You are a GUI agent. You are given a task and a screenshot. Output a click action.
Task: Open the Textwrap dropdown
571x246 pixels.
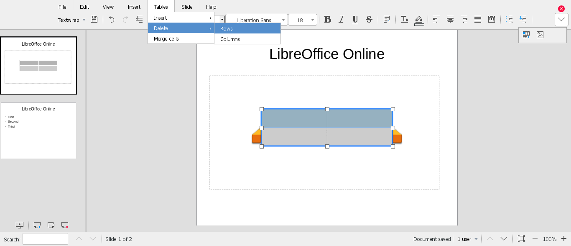[71, 20]
